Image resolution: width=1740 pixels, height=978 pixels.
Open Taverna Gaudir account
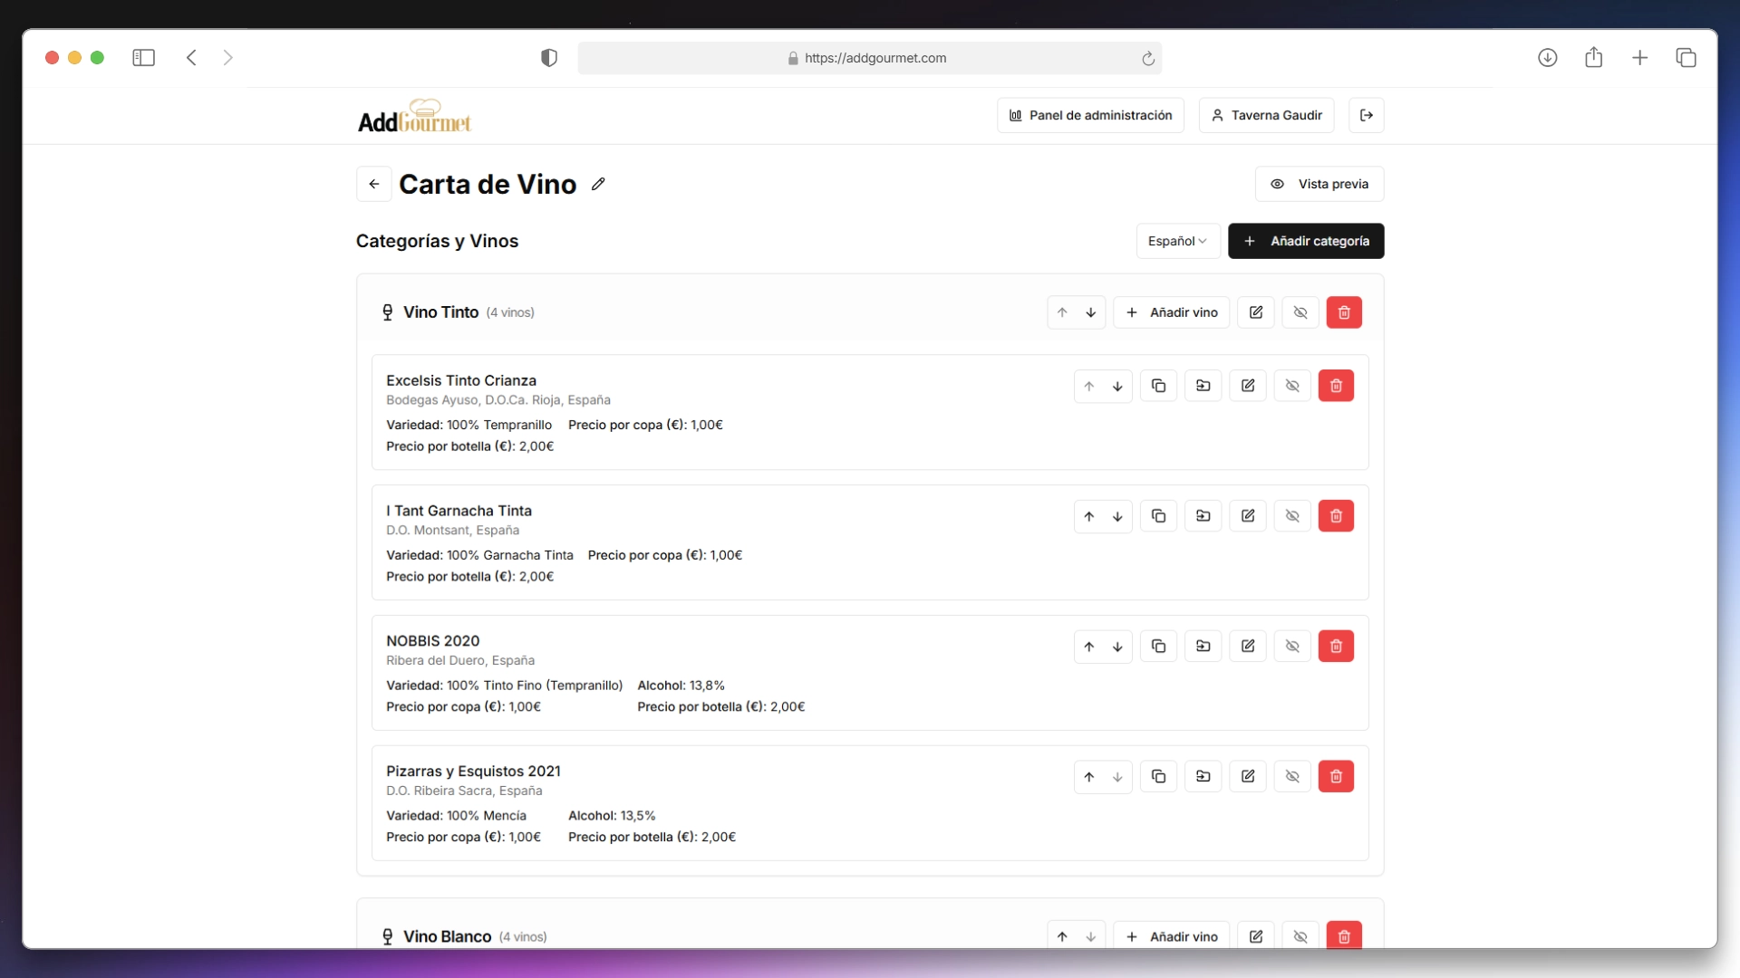point(1266,115)
